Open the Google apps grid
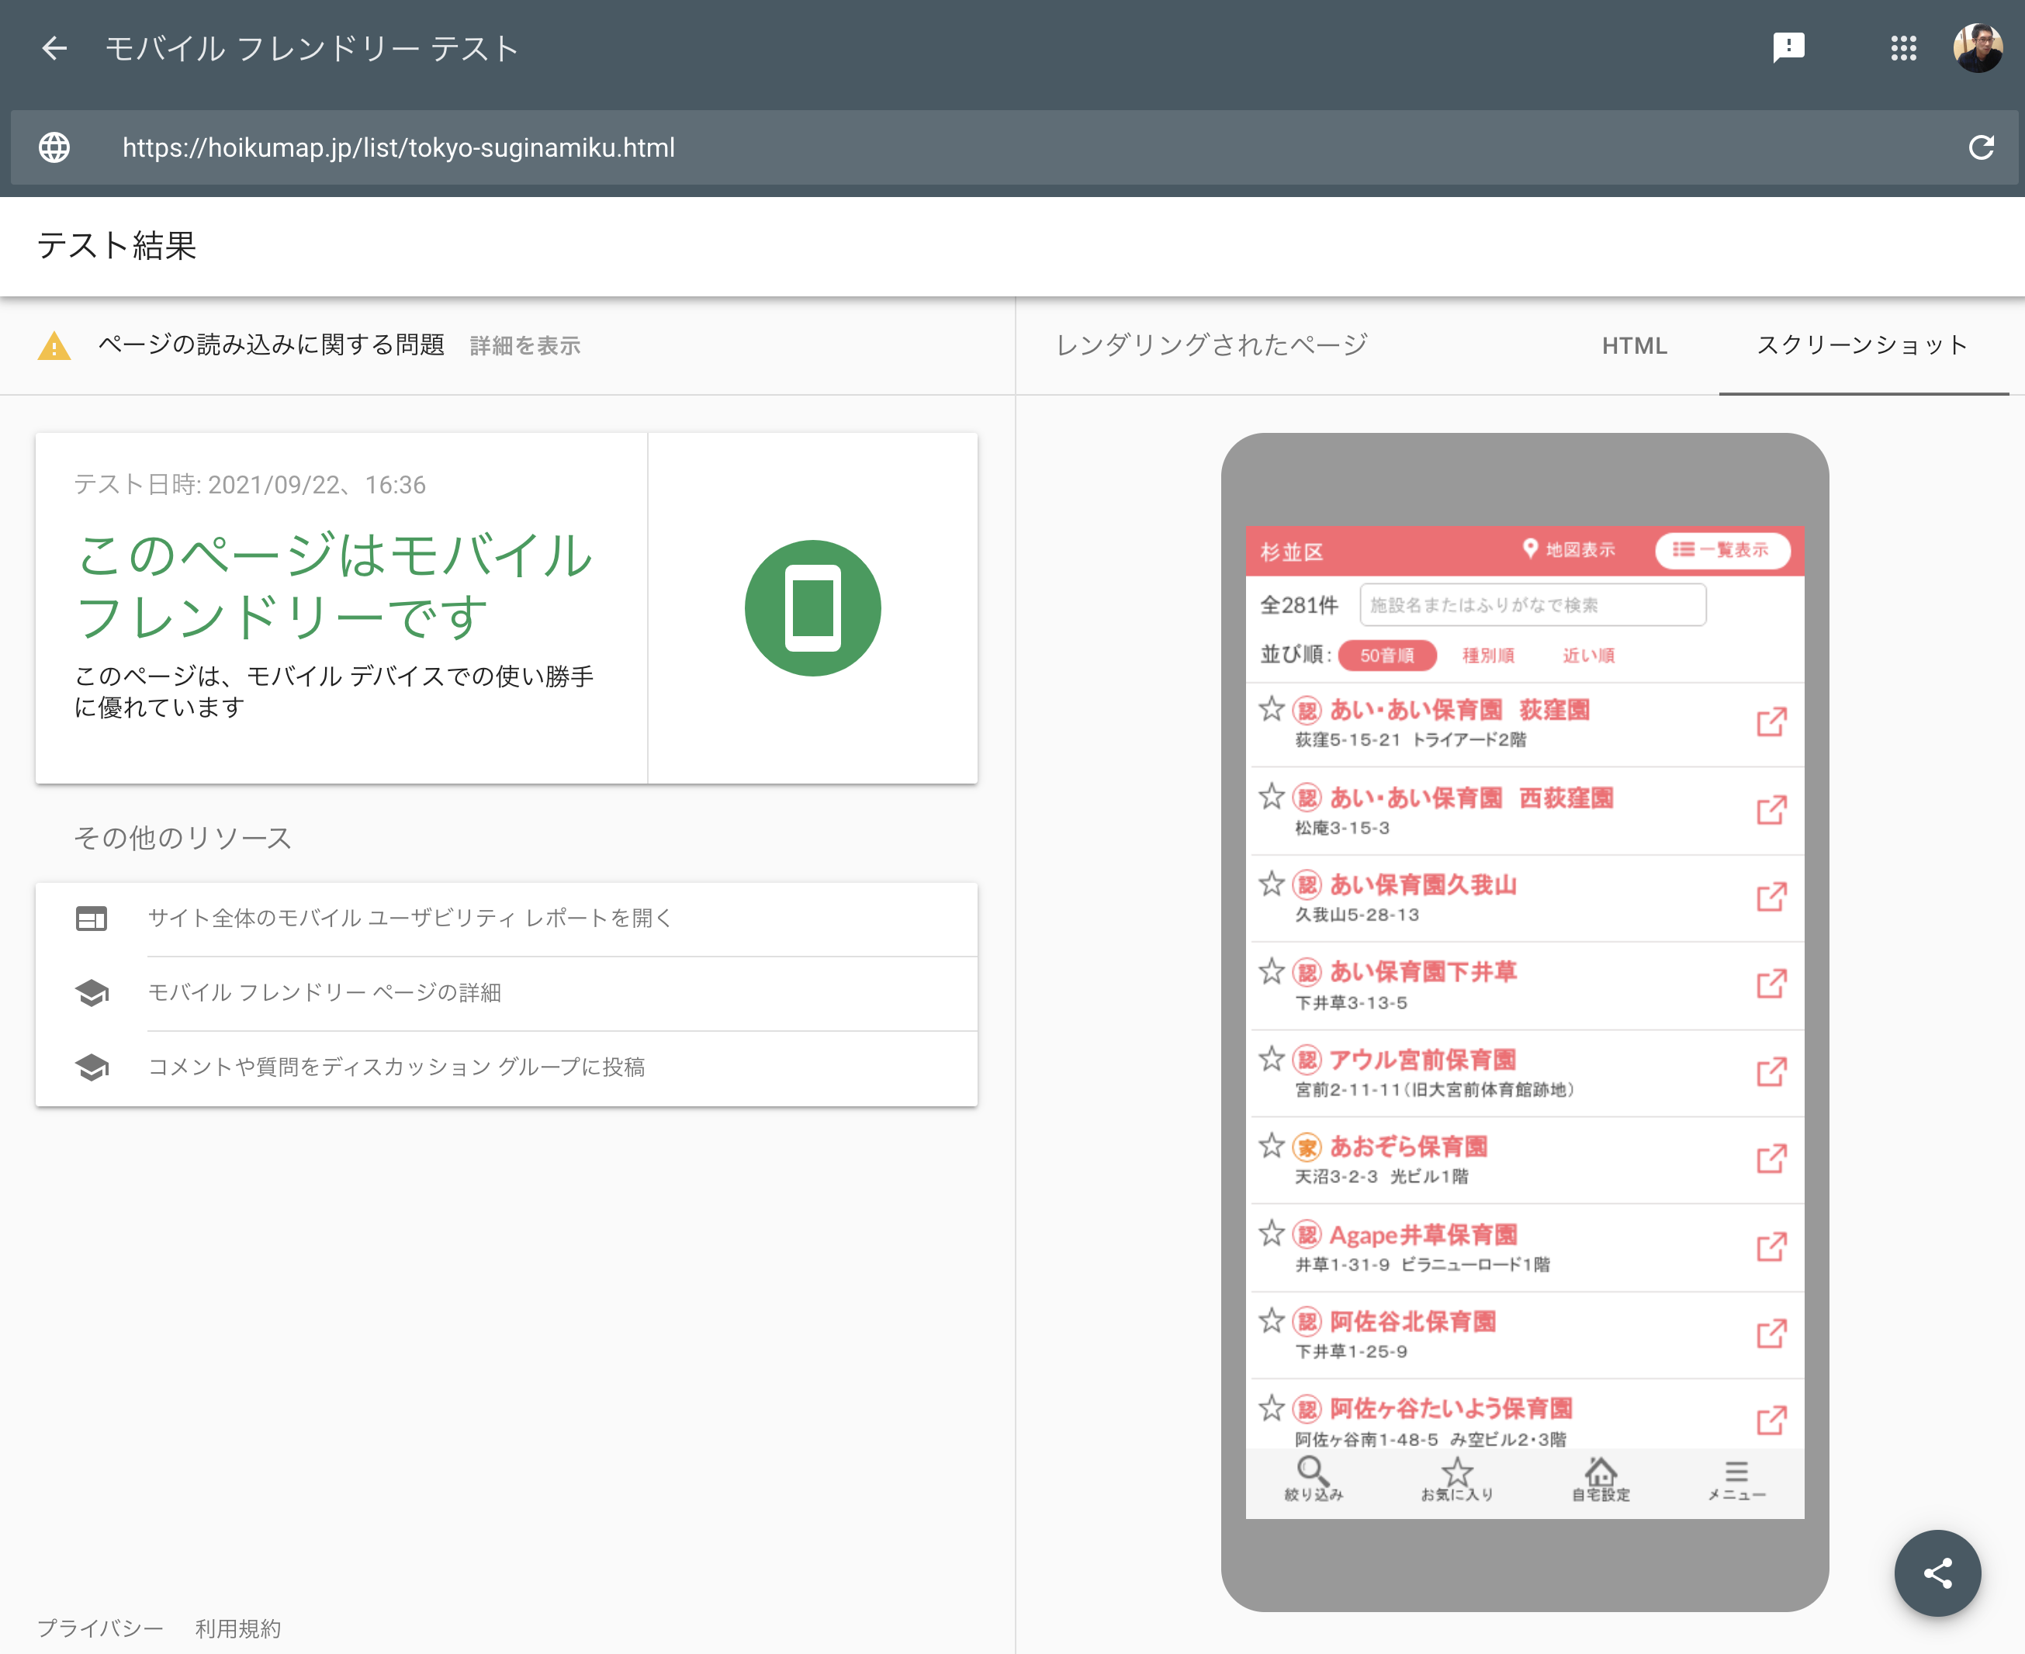Screen dimensions: 2025x1654 (x=1904, y=47)
